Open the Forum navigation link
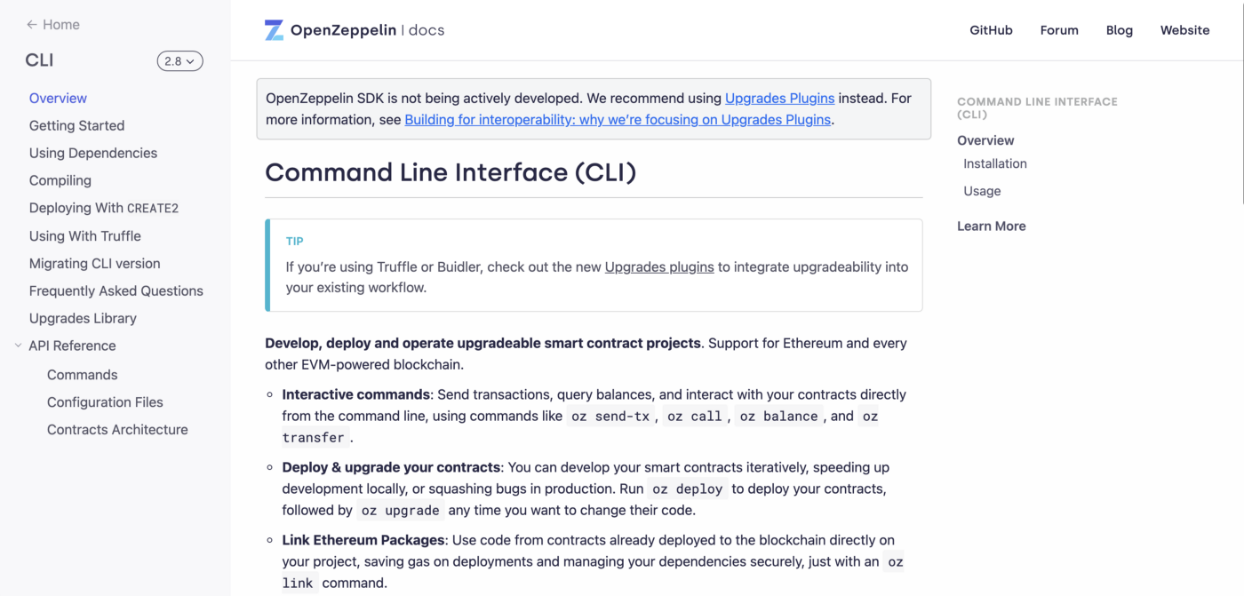 pyautogui.click(x=1059, y=30)
